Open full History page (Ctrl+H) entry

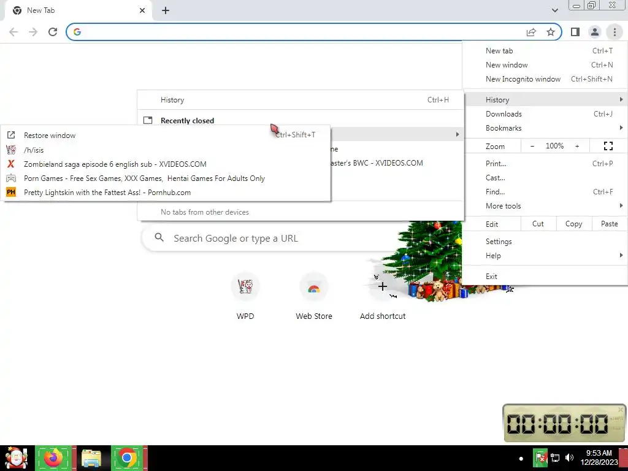(x=301, y=100)
